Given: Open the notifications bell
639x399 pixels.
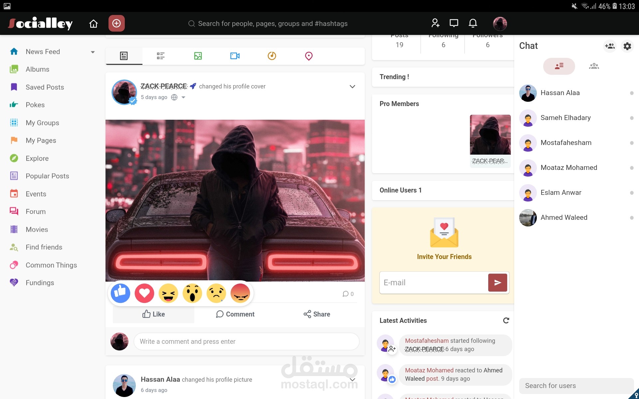Looking at the screenshot, I should [473, 23].
